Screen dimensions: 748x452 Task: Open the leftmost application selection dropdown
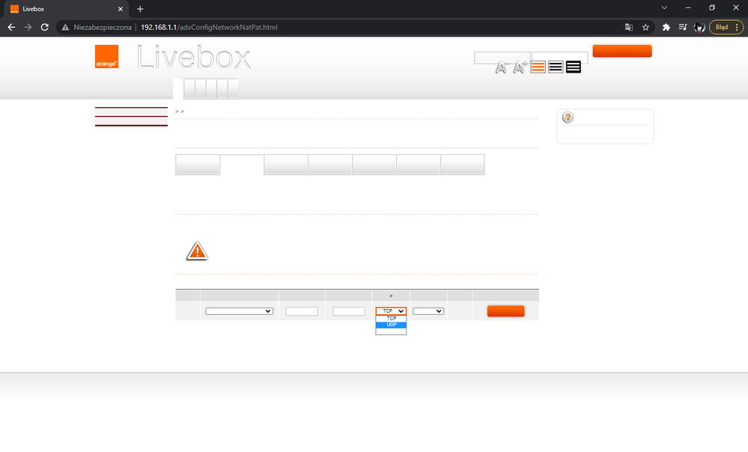239,311
